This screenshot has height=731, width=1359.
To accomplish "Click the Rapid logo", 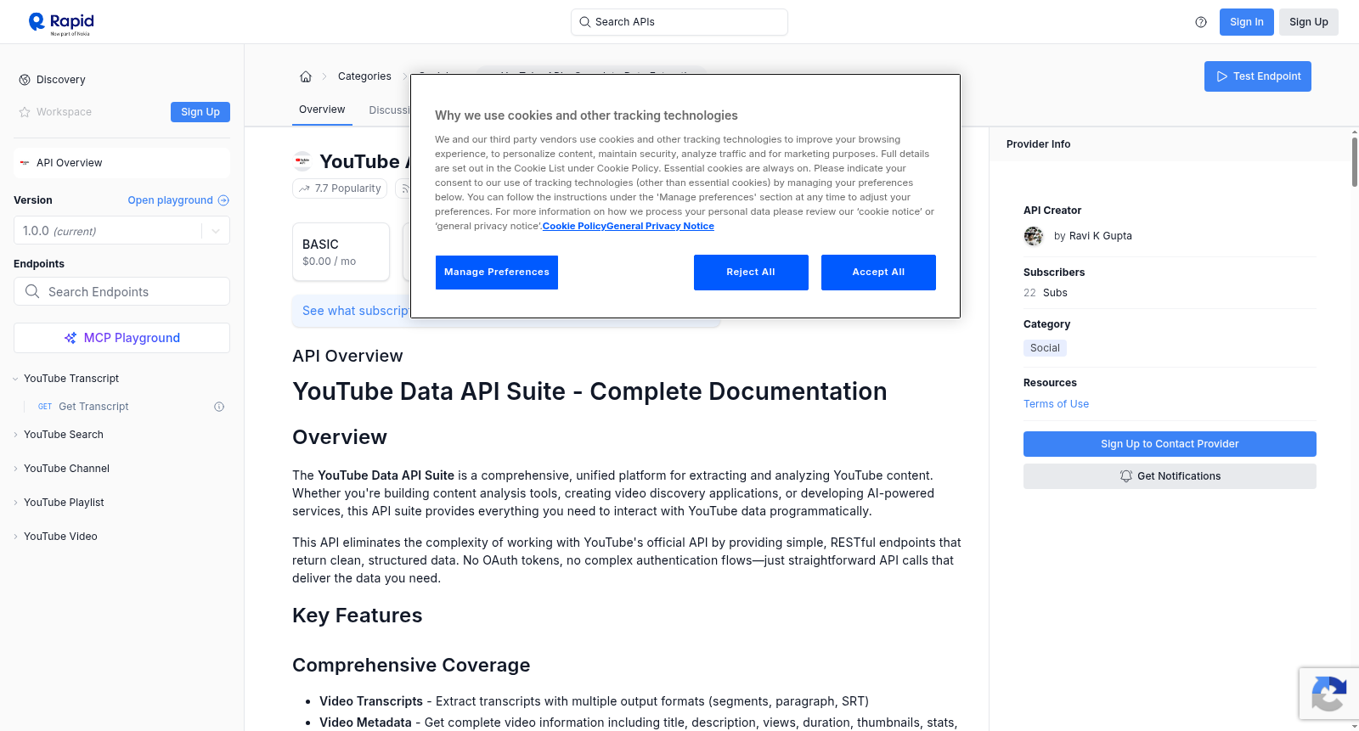I will [61, 23].
